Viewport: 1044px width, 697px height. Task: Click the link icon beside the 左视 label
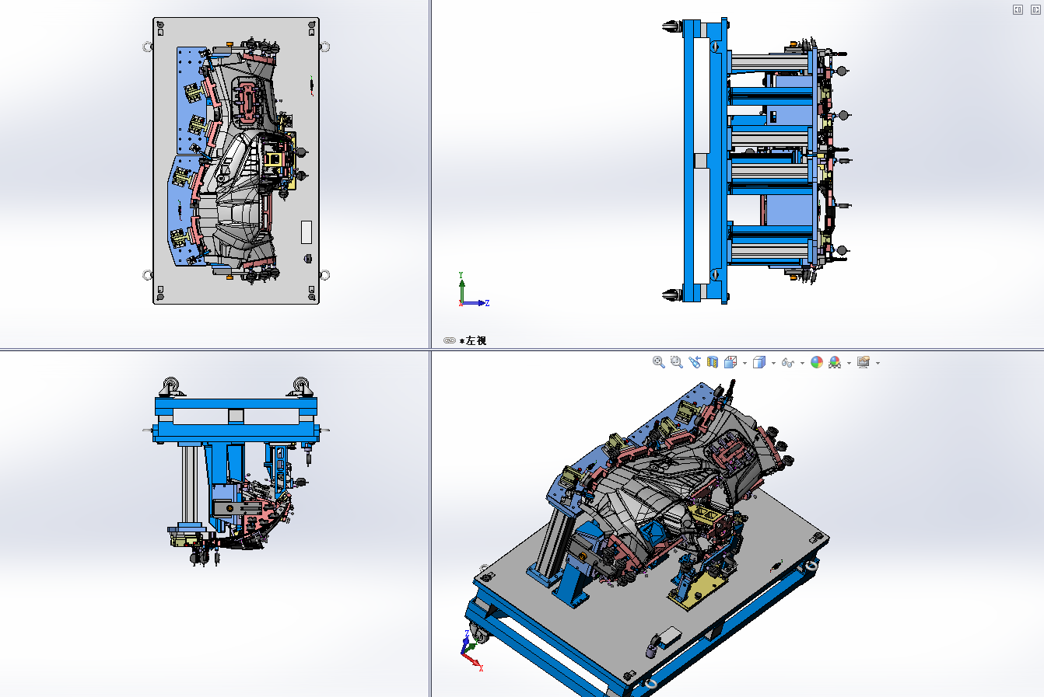(450, 340)
